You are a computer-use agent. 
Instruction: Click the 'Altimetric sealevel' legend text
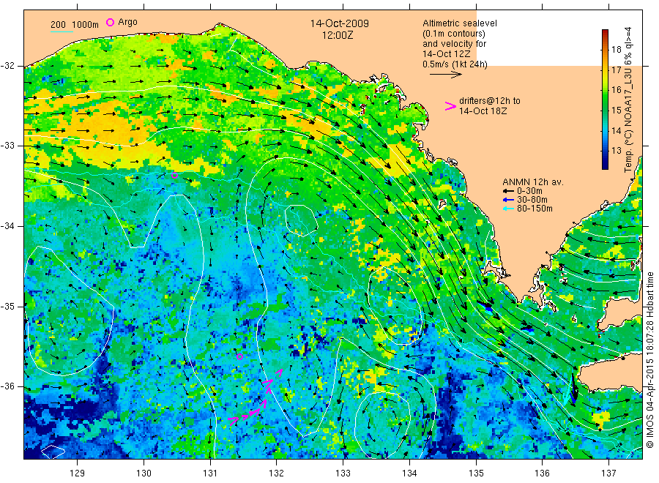(x=460, y=23)
